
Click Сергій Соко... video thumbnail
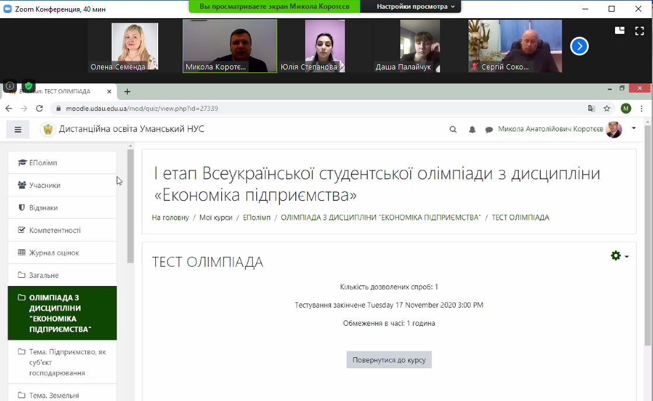[x=515, y=46]
